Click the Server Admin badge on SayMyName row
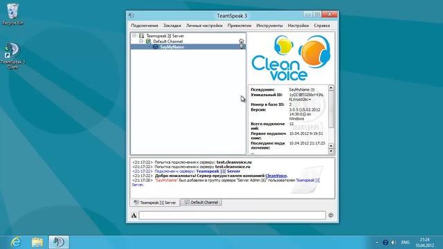Image resolution: width=443 pixels, height=249 pixels. coord(242,46)
